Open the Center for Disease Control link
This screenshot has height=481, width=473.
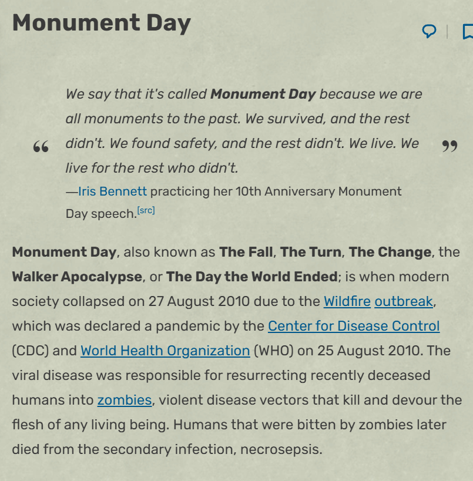[x=354, y=326]
